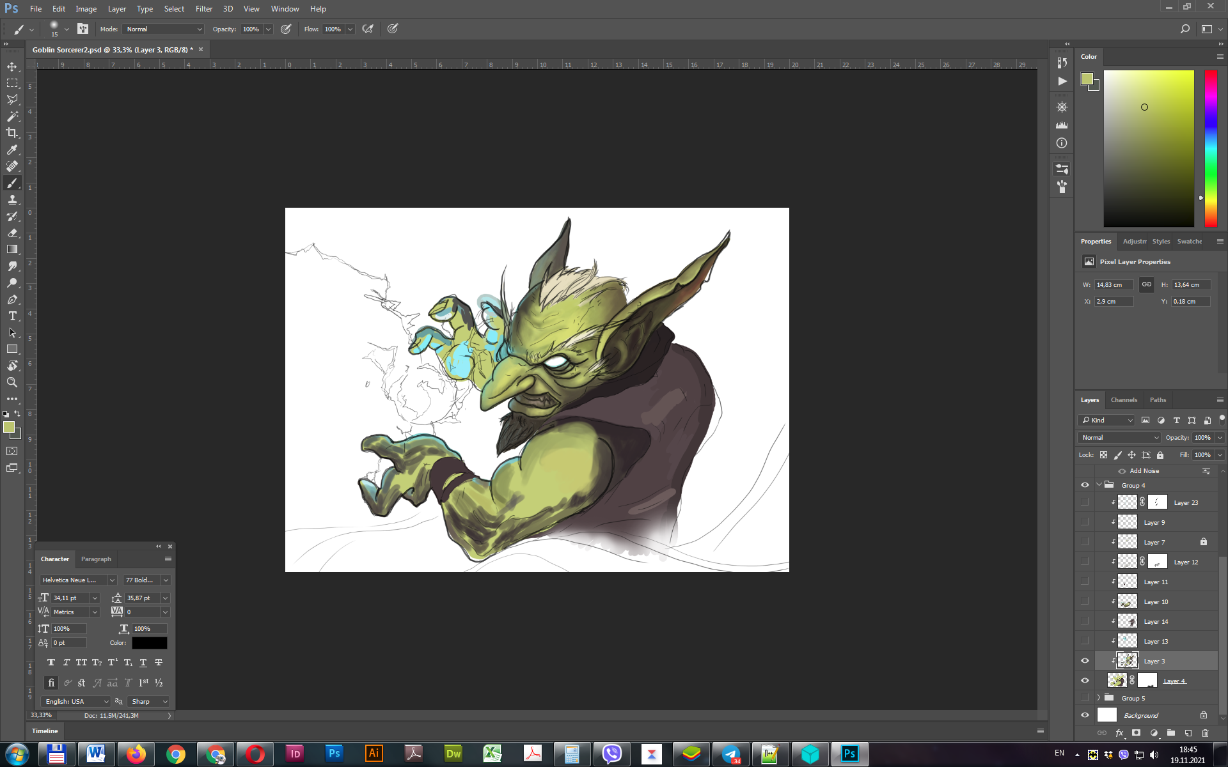The width and height of the screenshot is (1228, 767).
Task: Hide the Group 4 visibility eye
Action: (x=1085, y=485)
